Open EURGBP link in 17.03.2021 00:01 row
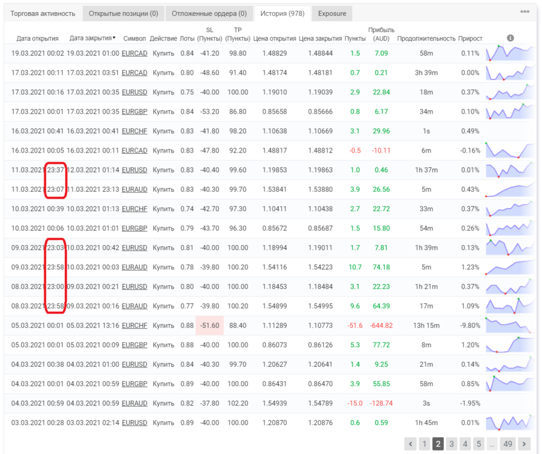542x454 pixels. [135, 111]
